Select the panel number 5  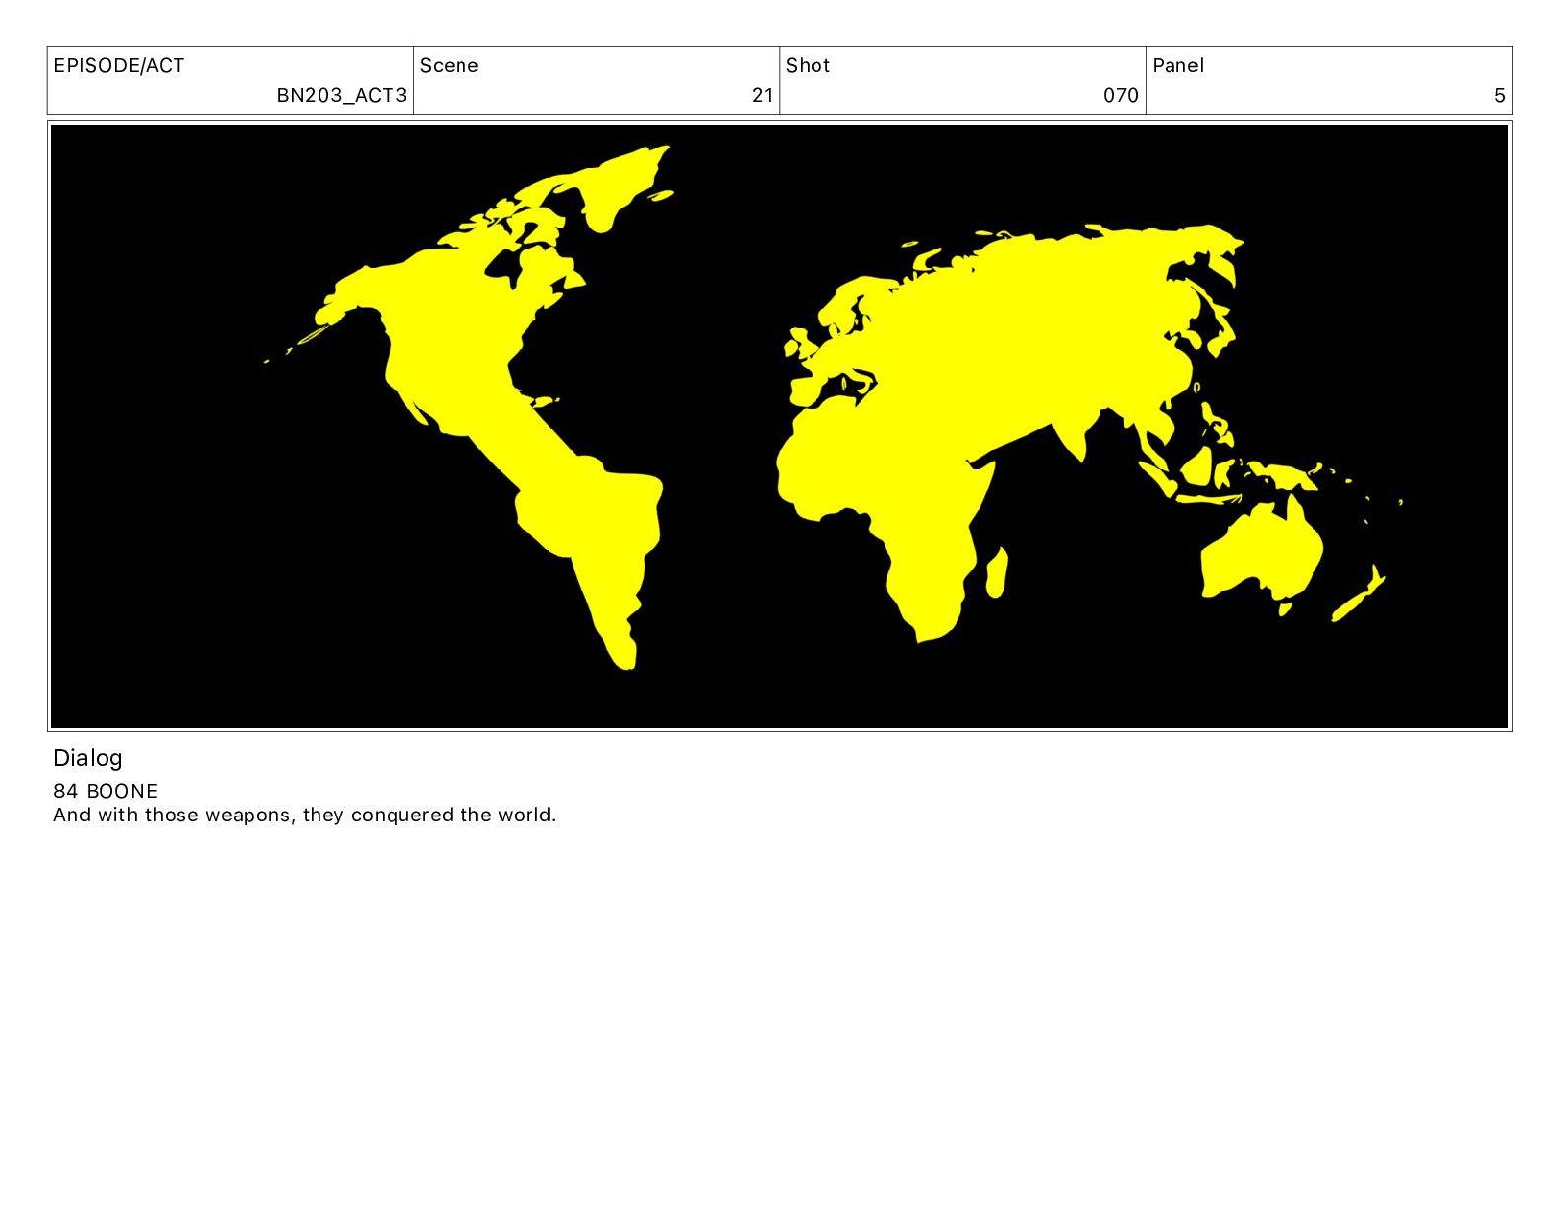click(x=1499, y=95)
